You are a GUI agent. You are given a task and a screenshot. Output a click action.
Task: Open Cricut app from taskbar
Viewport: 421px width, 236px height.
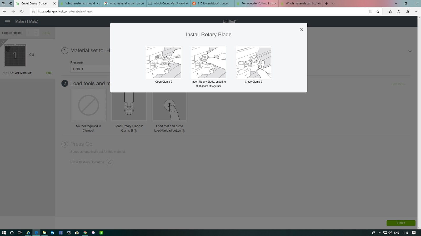point(101,233)
